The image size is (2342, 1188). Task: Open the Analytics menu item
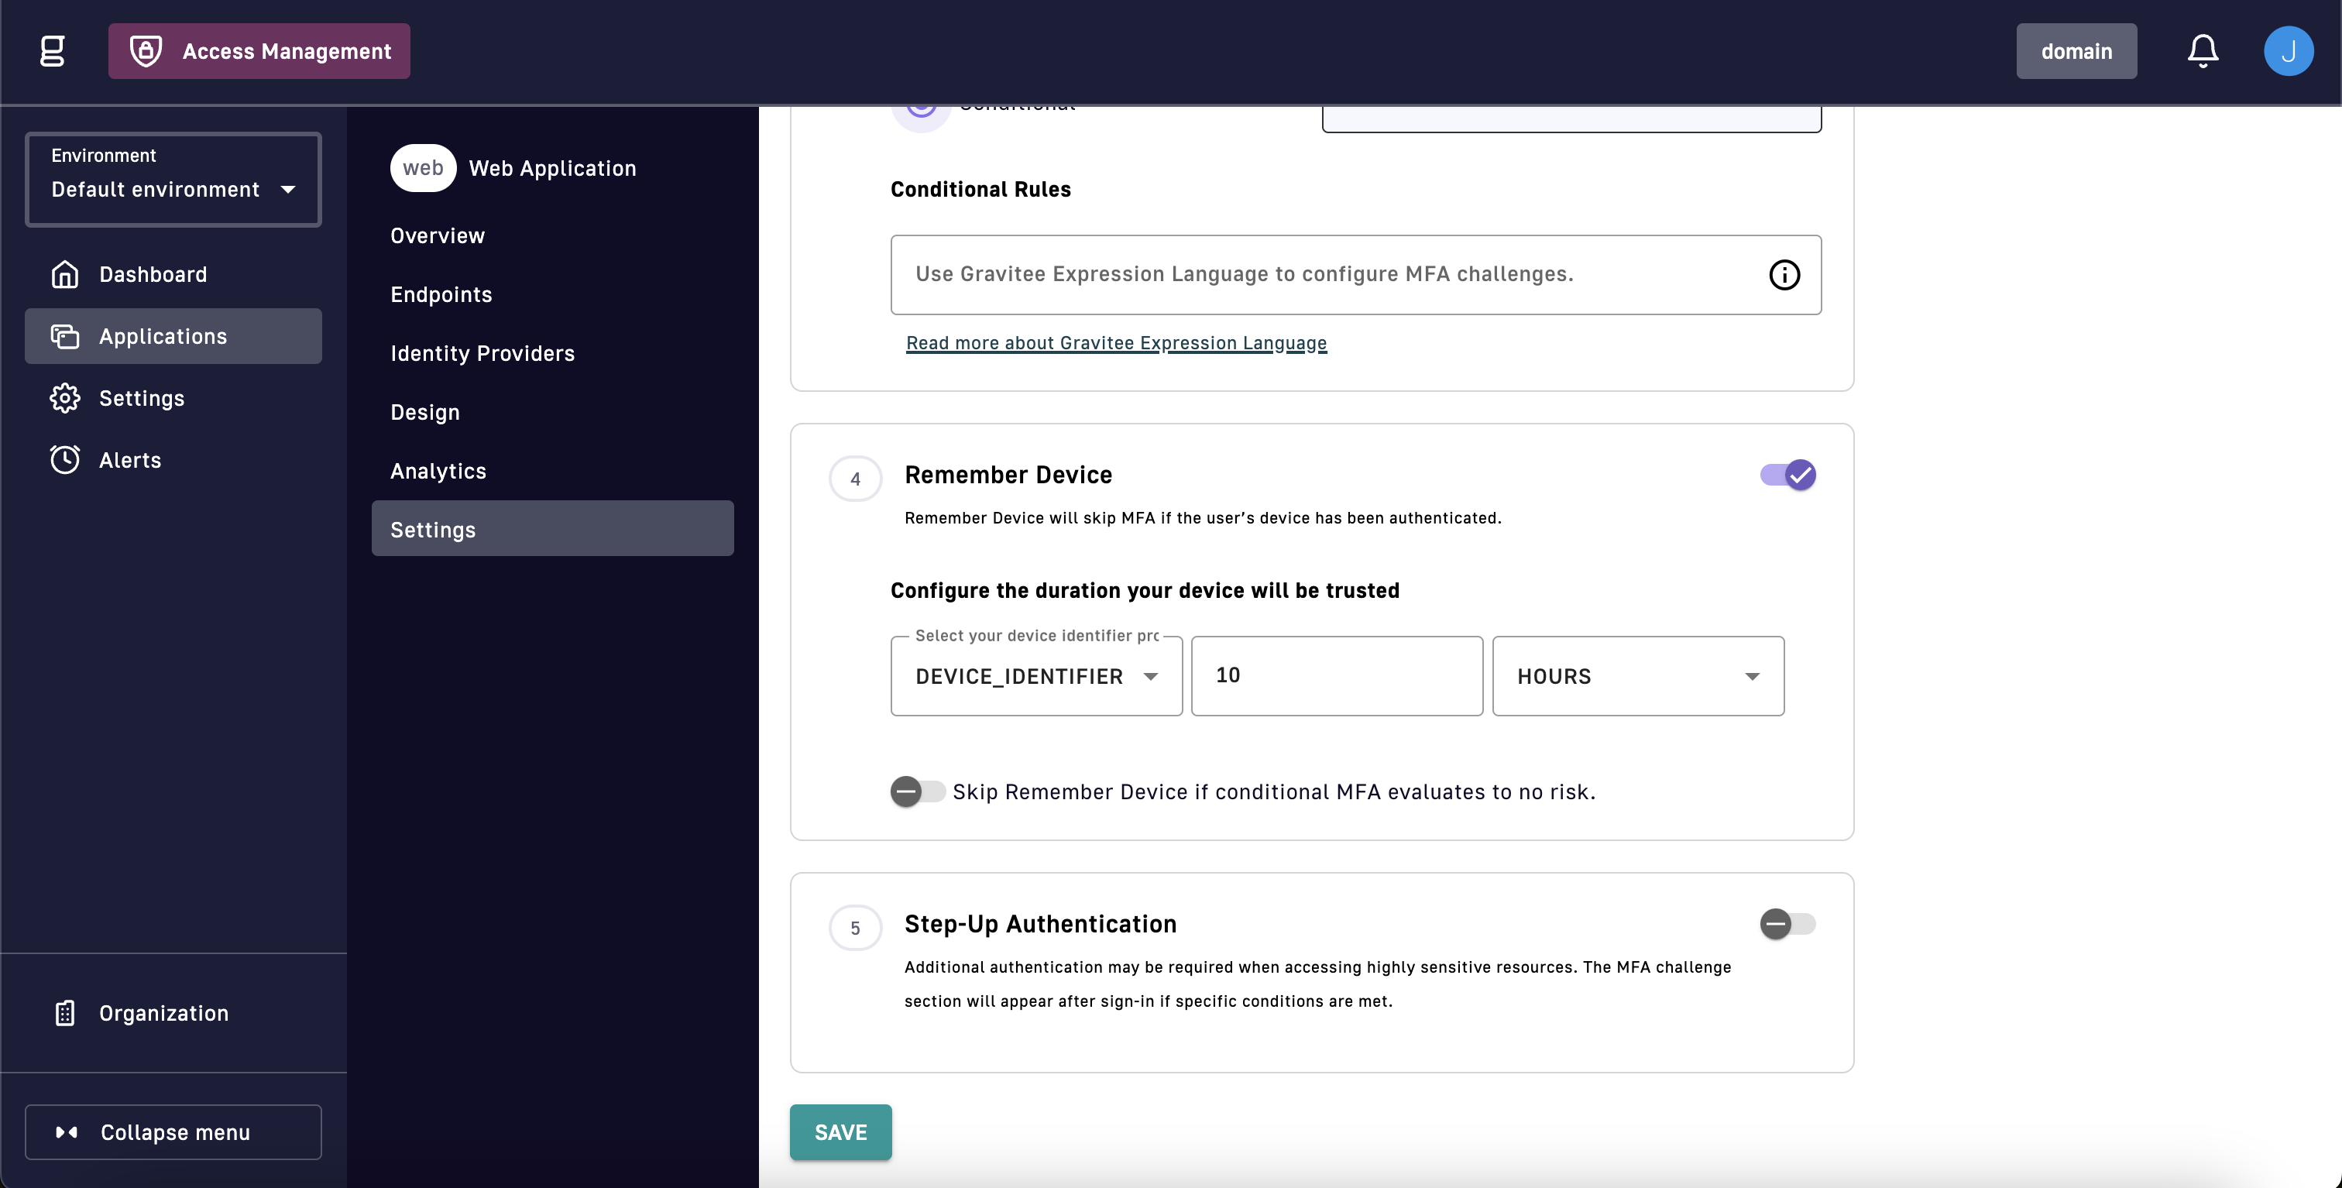438,471
